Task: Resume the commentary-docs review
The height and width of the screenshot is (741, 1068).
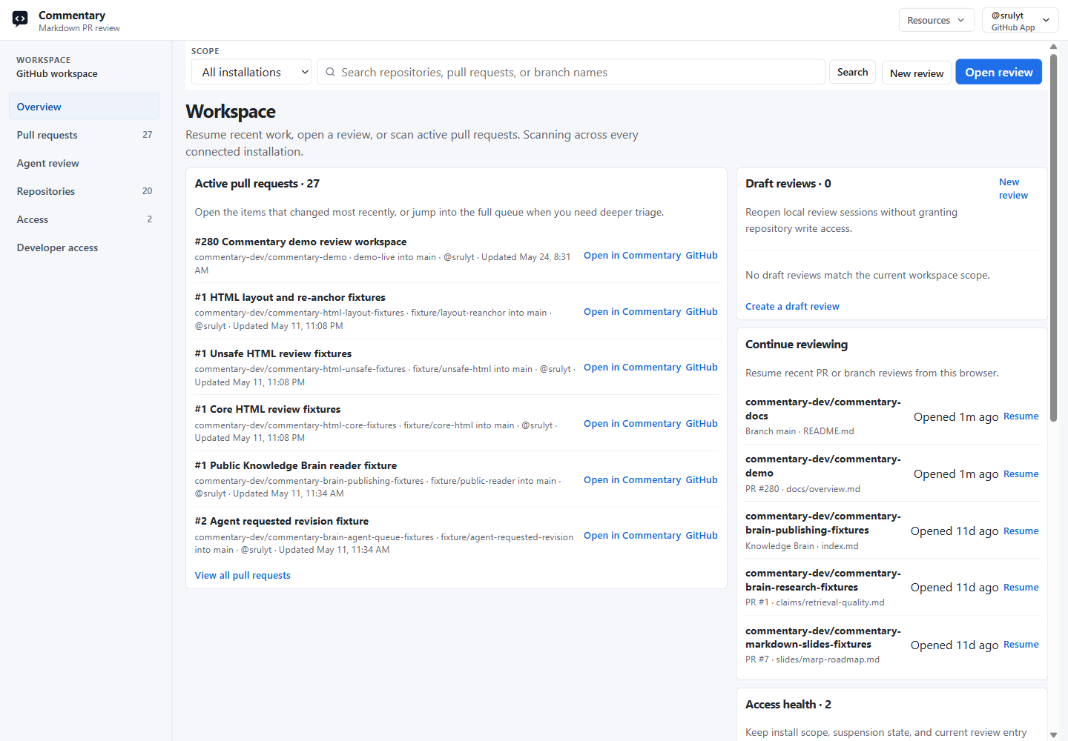Action: 1021,416
